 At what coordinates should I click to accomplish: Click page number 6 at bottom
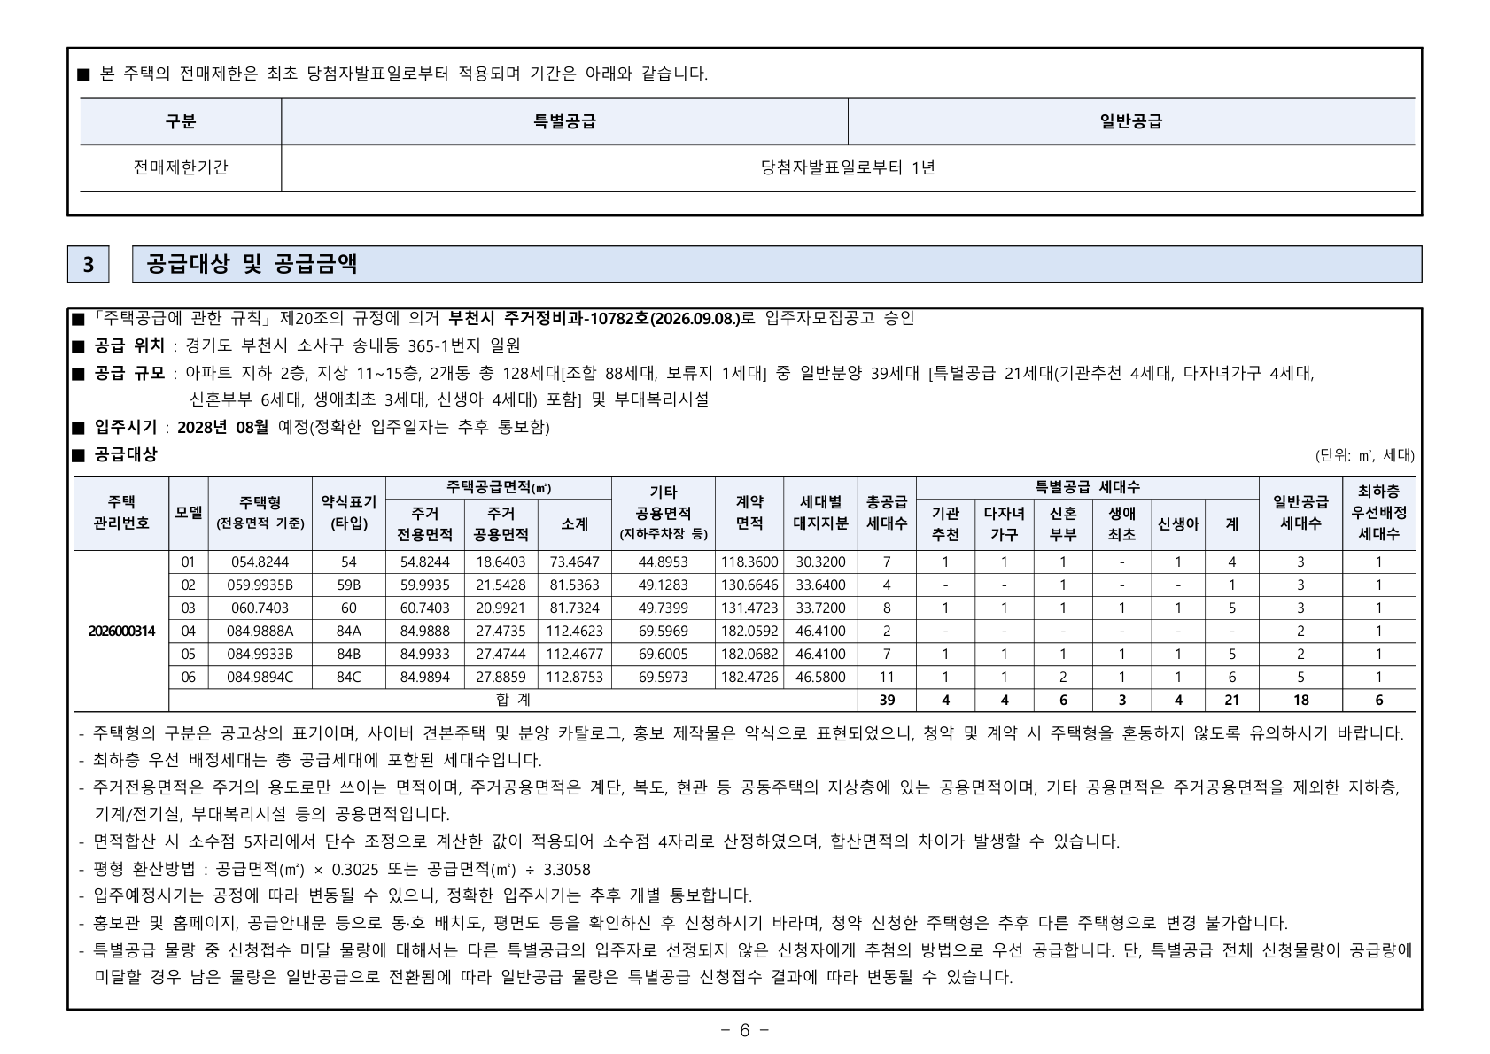(x=744, y=1030)
